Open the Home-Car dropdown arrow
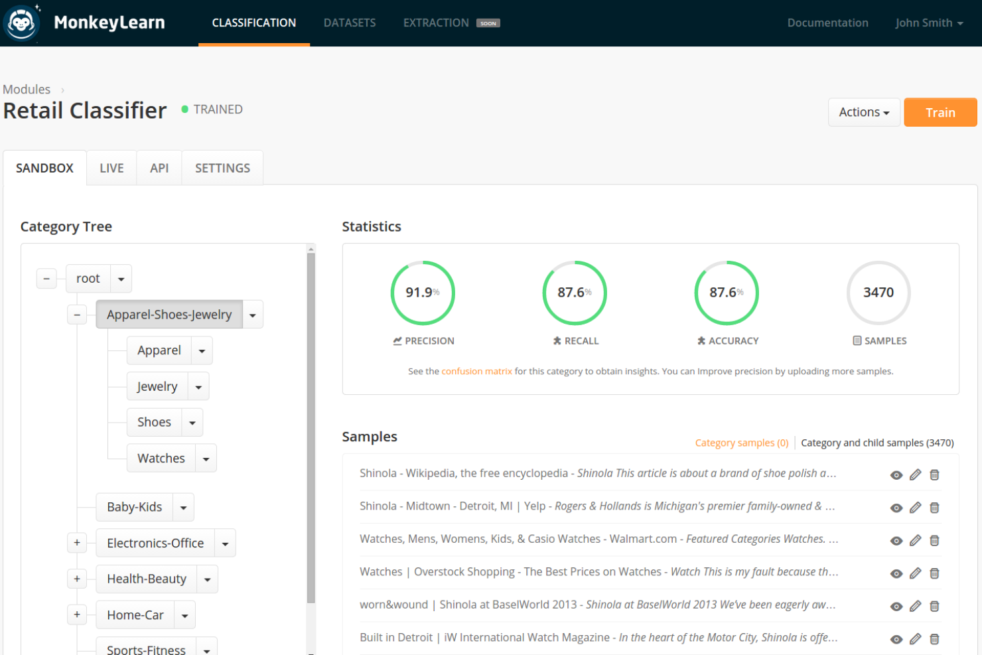Viewport: 982px width, 655px height. click(x=184, y=615)
